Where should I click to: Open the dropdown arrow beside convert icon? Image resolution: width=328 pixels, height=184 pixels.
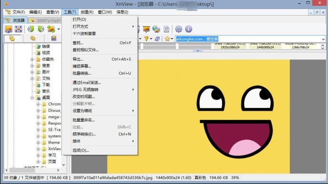(59, 29)
